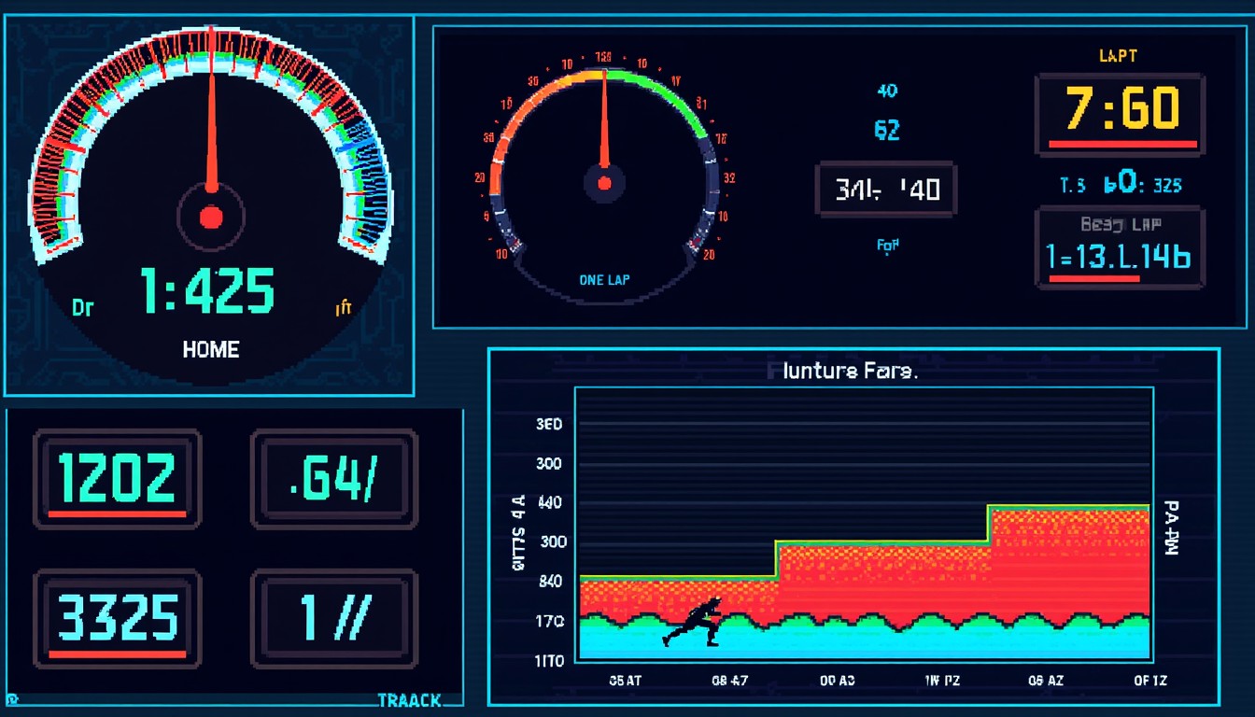Viewport: 1255px width, 717px height.
Task: Select the 1=13.L.14b best lap value
Action: 1120,259
